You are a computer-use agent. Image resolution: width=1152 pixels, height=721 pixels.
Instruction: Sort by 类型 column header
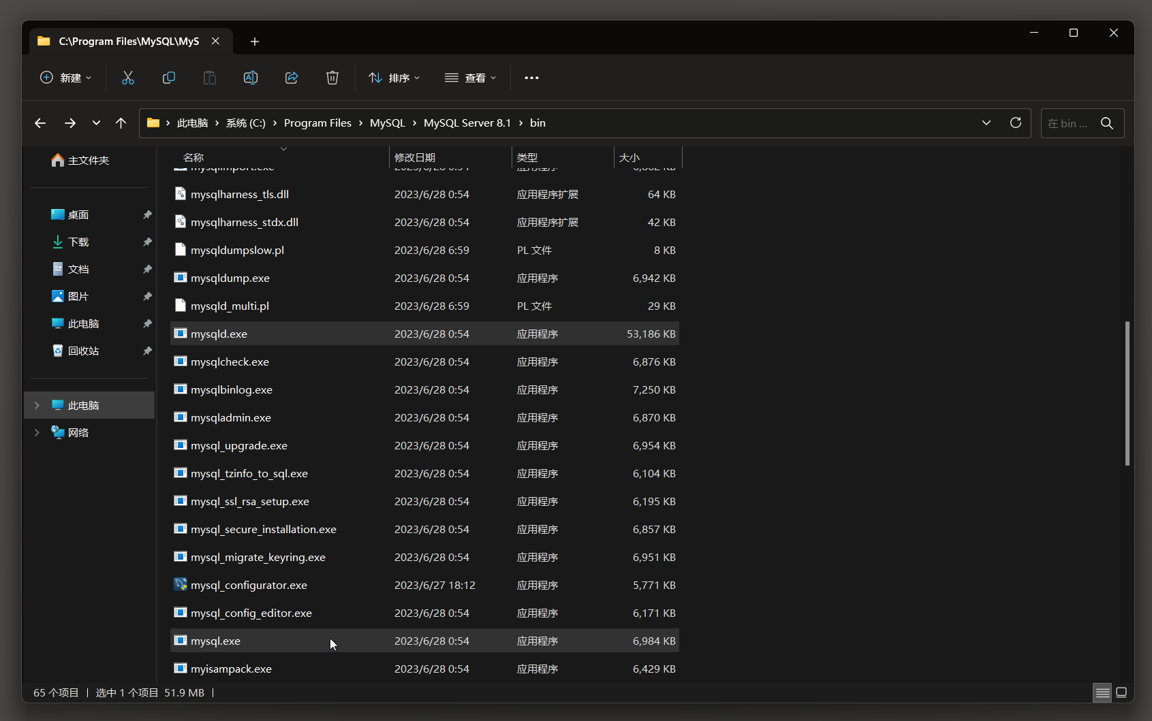(x=563, y=157)
